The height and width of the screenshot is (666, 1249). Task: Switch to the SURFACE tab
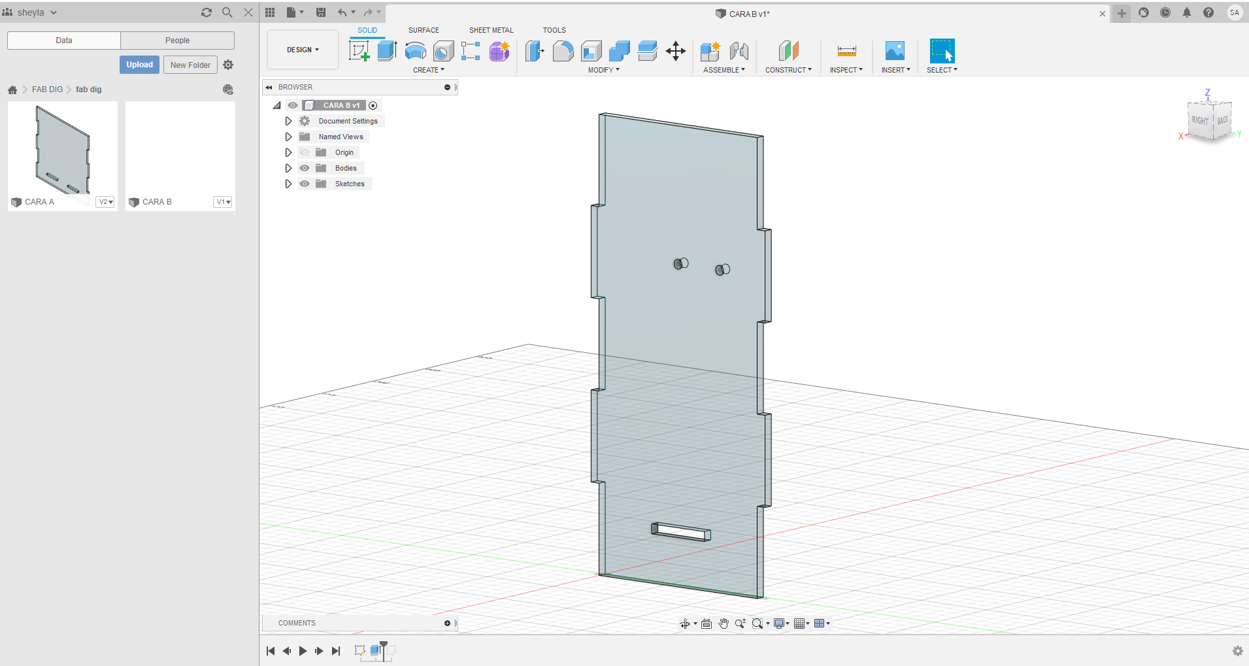[424, 30]
